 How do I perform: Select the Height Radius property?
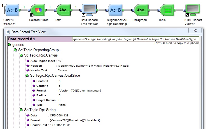coord(46,100)
